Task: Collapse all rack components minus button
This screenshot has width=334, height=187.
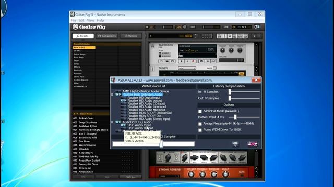Action: pos(259,36)
